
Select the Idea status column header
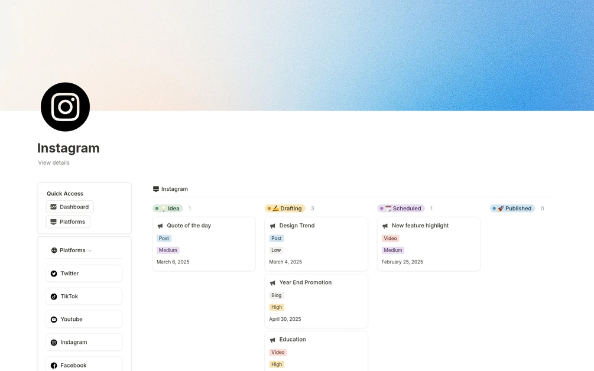coord(168,208)
